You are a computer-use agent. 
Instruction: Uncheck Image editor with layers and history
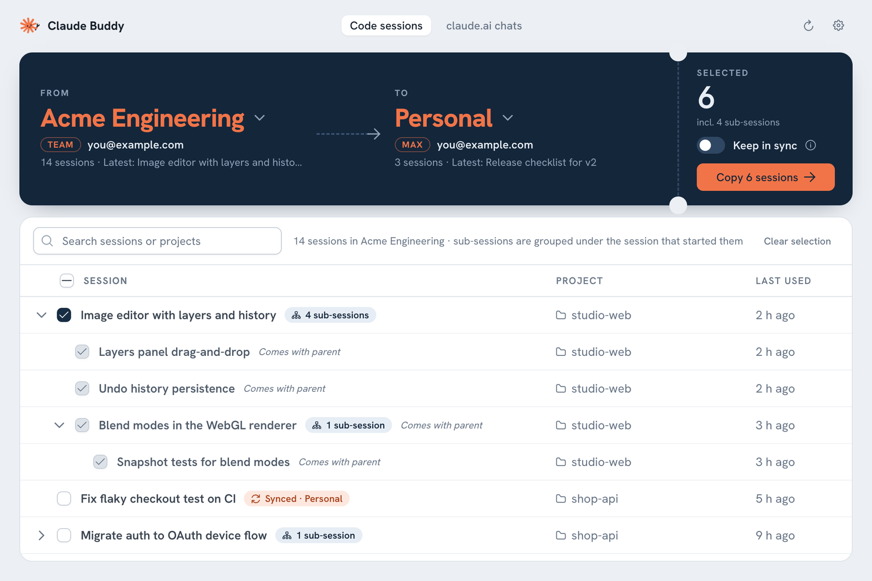tap(64, 315)
